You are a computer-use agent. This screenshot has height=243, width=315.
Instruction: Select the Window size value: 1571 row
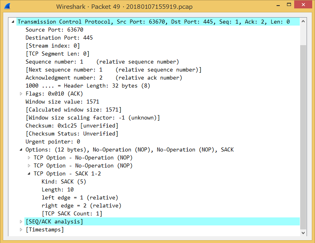click(x=62, y=102)
